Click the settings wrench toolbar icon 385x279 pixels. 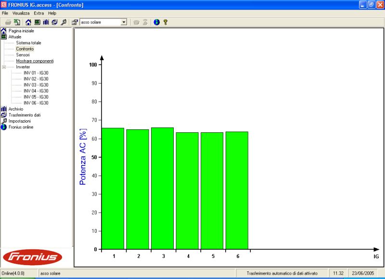tap(64, 22)
